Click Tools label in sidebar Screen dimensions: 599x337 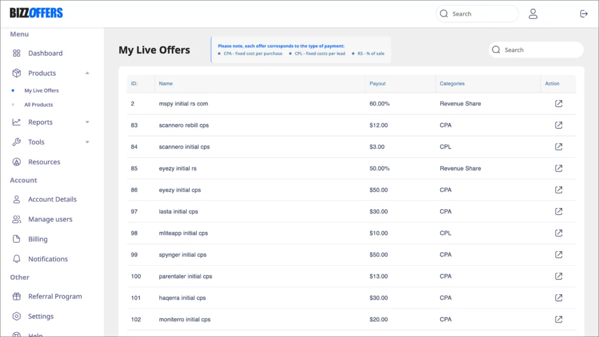[x=36, y=142]
